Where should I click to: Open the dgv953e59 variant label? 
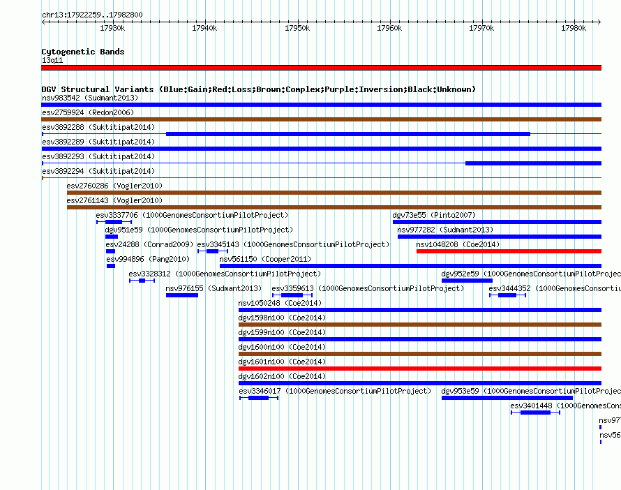click(531, 391)
